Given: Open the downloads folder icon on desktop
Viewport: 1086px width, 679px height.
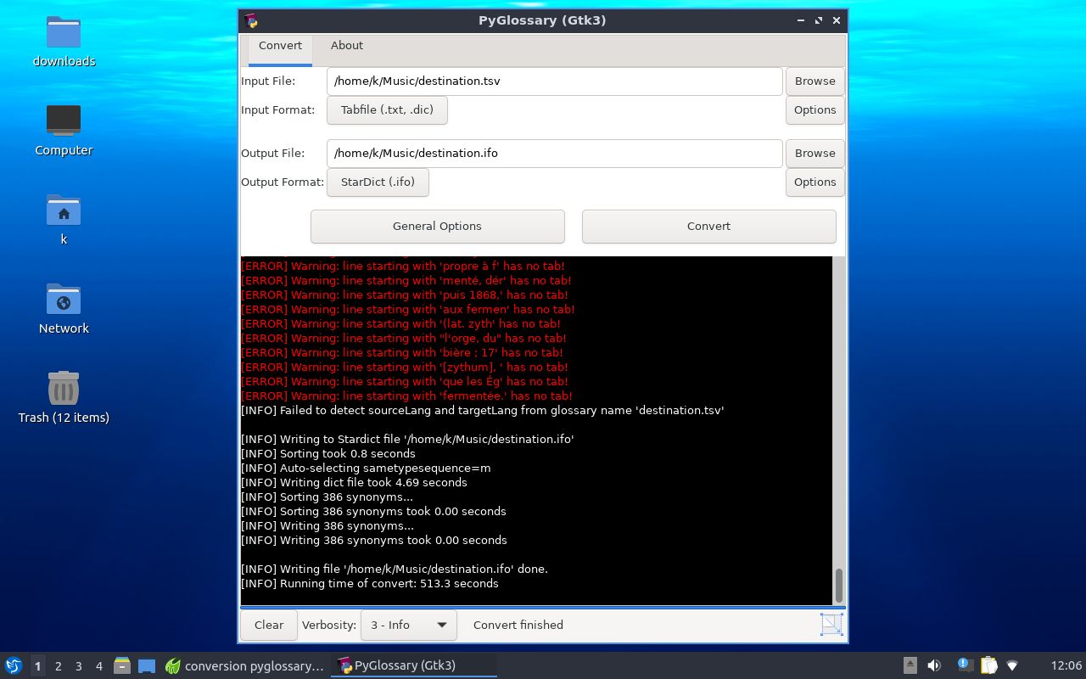Looking at the screenshot, I should click(64, 32).
